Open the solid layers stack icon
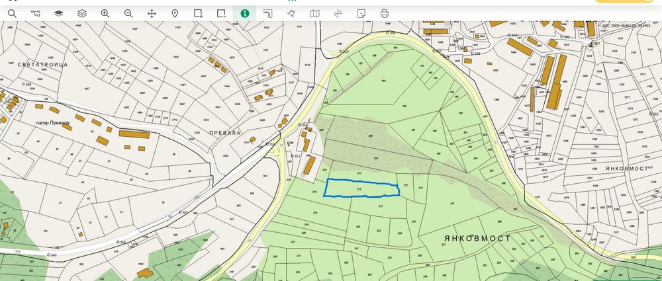 click(59, 13)
